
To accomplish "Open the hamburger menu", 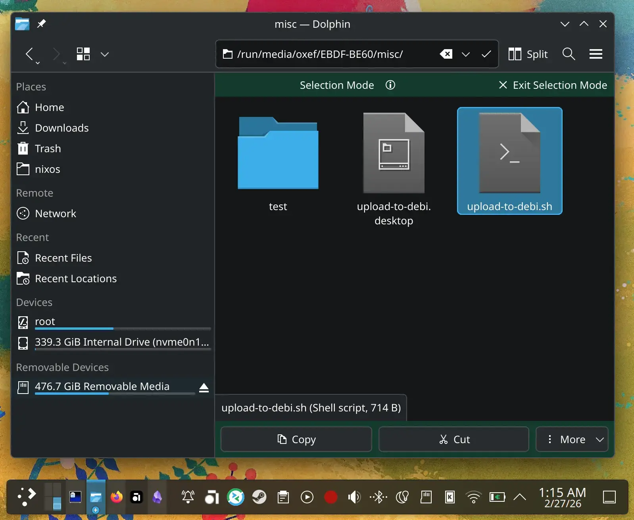I will point(596,54).
